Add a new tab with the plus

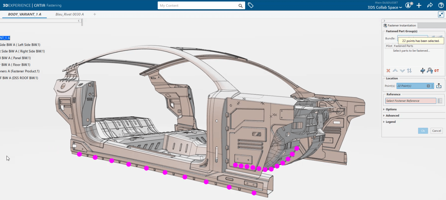(x=95, y=14)
